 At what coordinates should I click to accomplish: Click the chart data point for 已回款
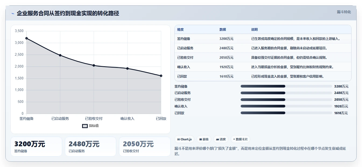tap(161, 76)
